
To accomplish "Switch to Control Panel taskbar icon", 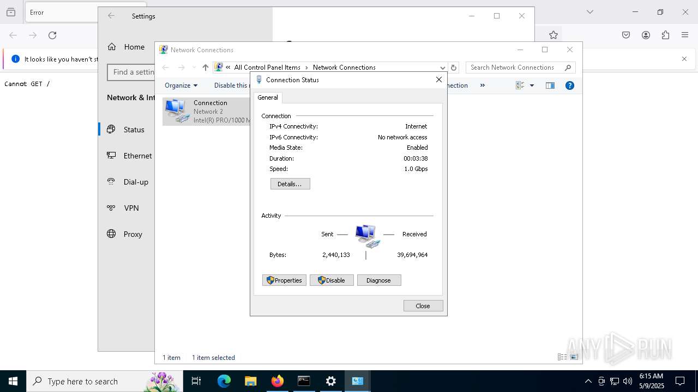I will (x=358, y=381).
